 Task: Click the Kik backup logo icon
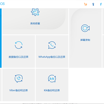click(52, 79)
